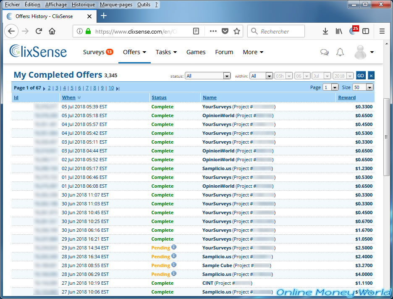Show info for Pending offer of 28 Jun 16:34

pos(174,256)
